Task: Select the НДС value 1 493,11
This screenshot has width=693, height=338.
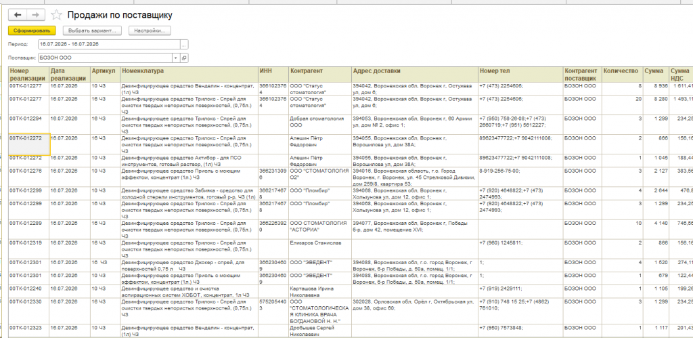Action: 681,105
